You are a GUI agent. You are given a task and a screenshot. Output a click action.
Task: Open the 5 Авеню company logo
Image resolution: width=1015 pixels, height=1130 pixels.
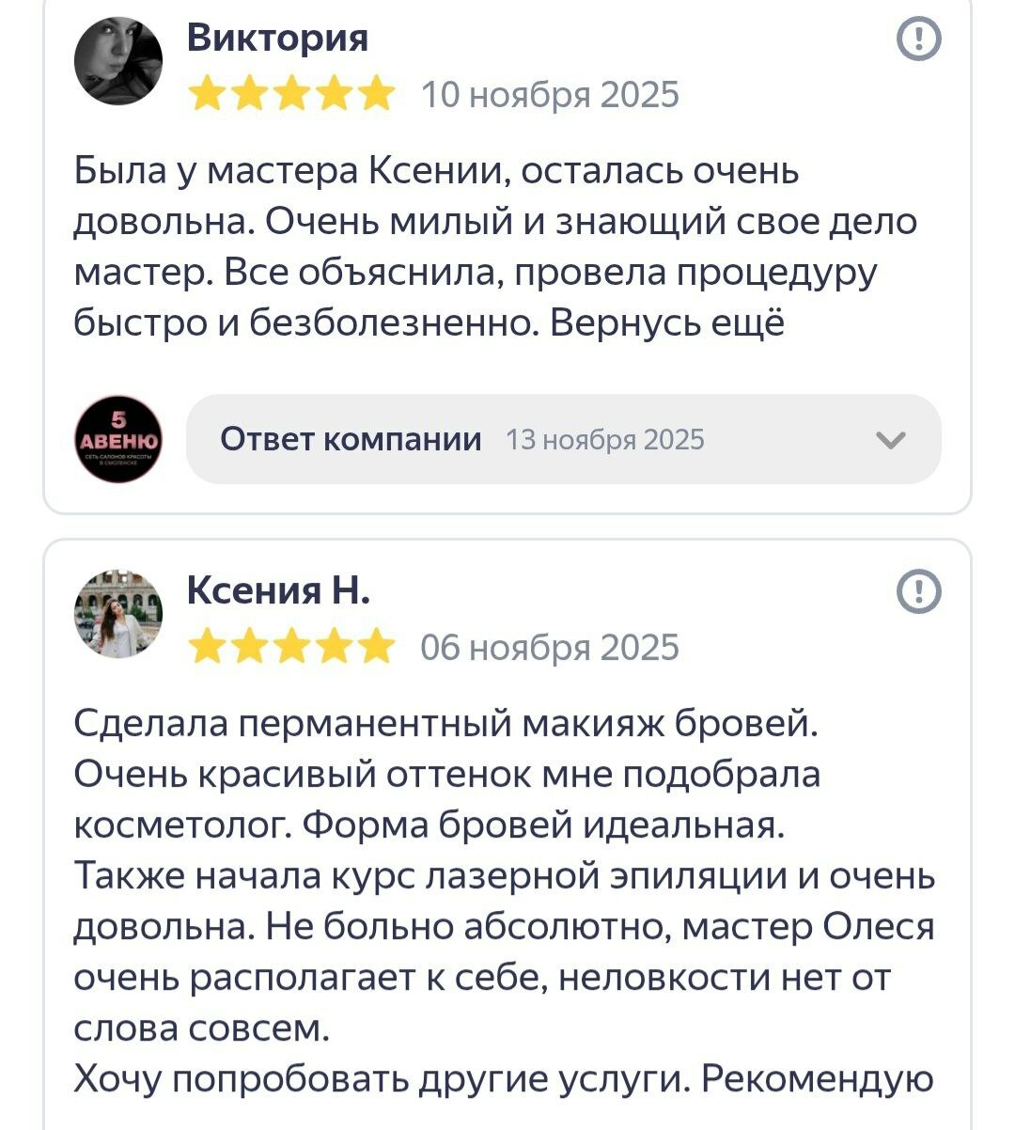click(118, 440)
